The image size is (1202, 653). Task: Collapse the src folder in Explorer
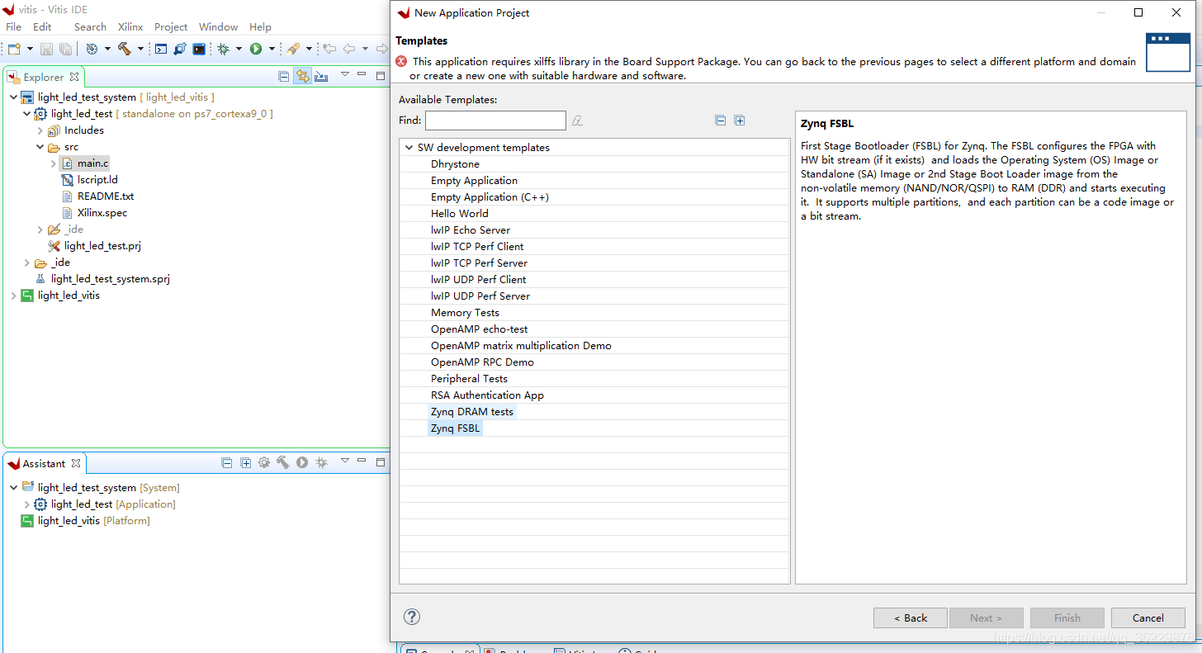[40, 147]
